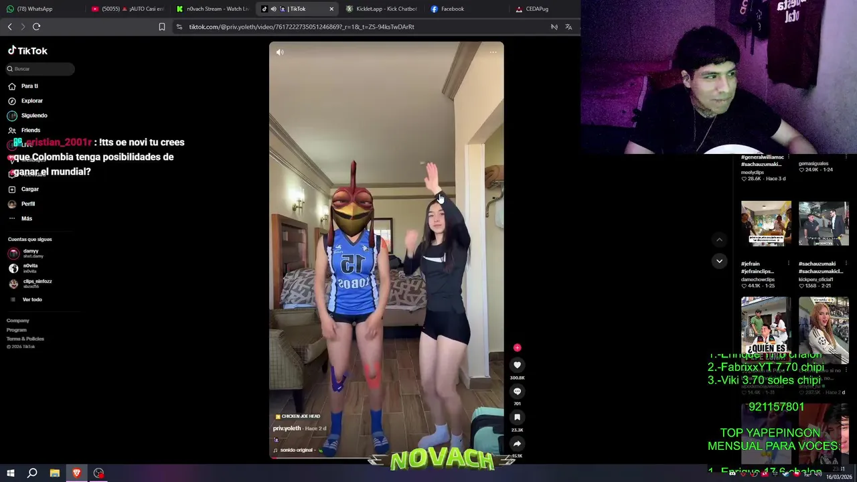The image size is (857, 482).
Task: Open the Windows Start menu
Action: (x=10, y=473)
